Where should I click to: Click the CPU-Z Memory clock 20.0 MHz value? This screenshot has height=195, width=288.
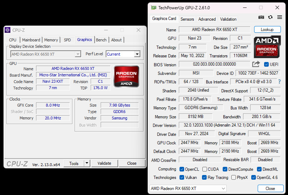coord(53,118)
